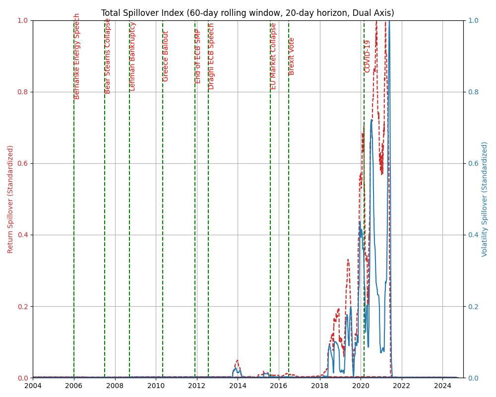Click the Lehman Bankruptcy vertical label
Screen dimensions: 496x397
(133, 56)
